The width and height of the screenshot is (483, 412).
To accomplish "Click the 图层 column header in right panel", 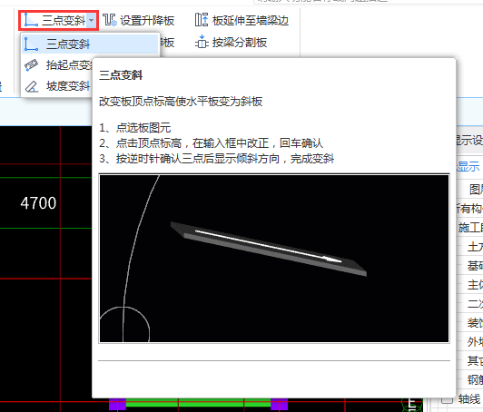I will pyautogui.click(x=476, y=190).
